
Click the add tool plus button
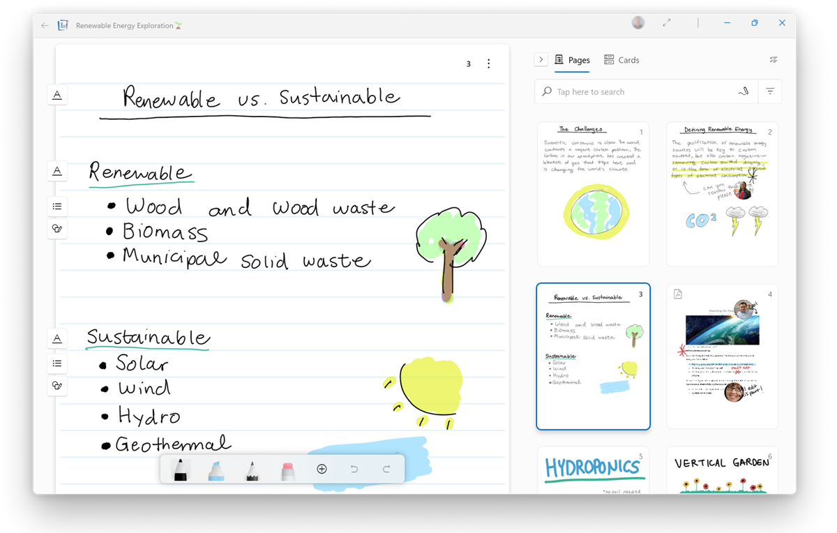click(322, 470)
